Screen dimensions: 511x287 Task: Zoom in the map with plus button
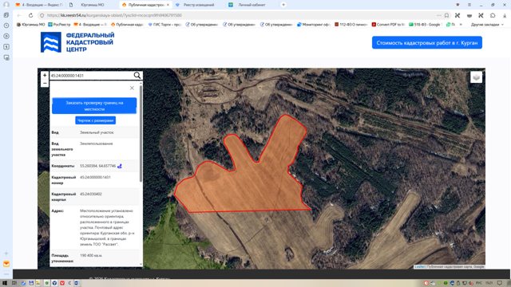tap(45, 75)
